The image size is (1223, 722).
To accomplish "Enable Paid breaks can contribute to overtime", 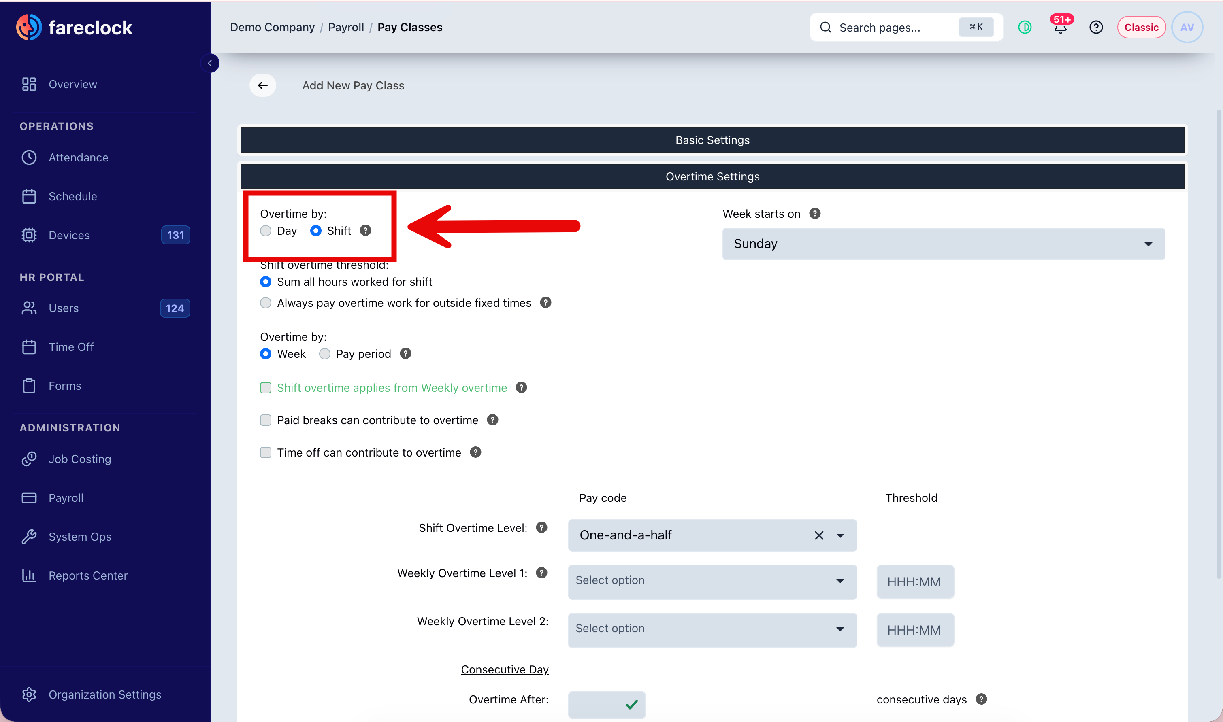I will point(266,420).
